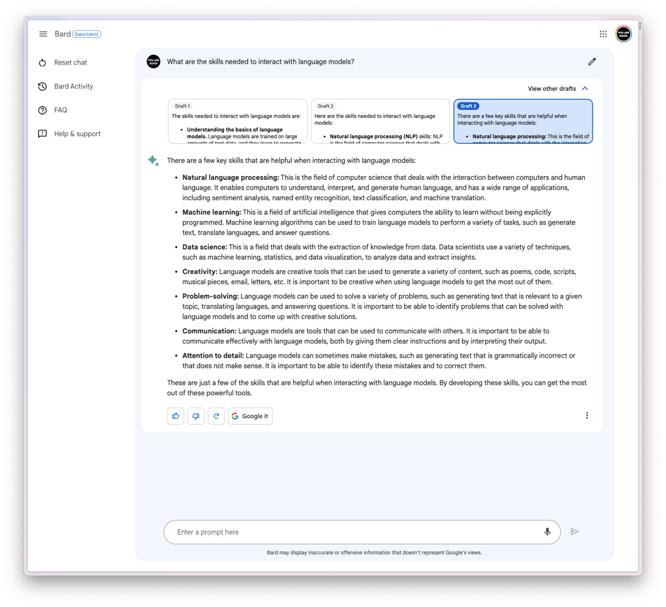Click the question text about language model skills

pyautogui.click(x=261, y=61)
